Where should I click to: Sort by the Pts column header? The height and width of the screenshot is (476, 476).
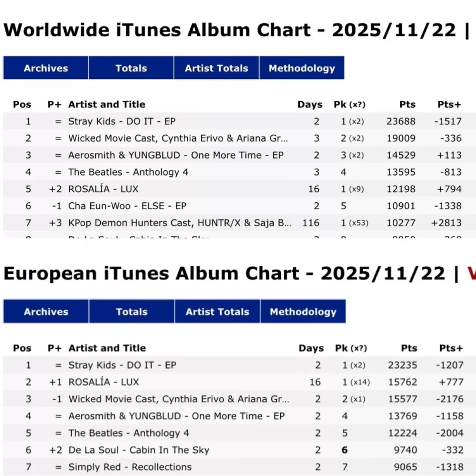(x=407, y=104)
